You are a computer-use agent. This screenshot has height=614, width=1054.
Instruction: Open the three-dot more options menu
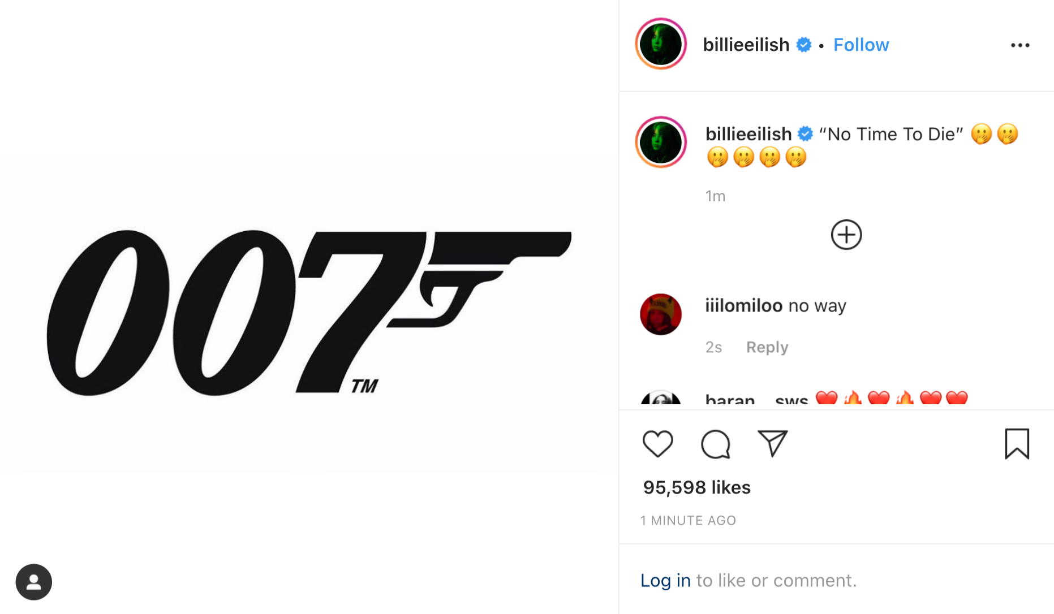click(x=1020, y=45)
